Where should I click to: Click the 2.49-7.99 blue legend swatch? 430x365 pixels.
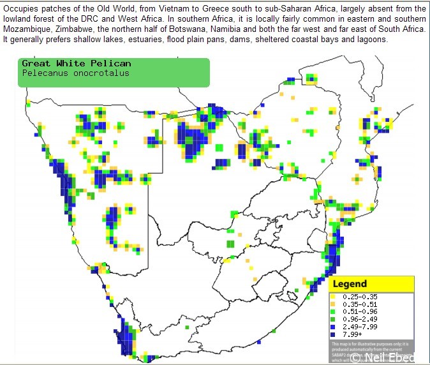point(334,326)
